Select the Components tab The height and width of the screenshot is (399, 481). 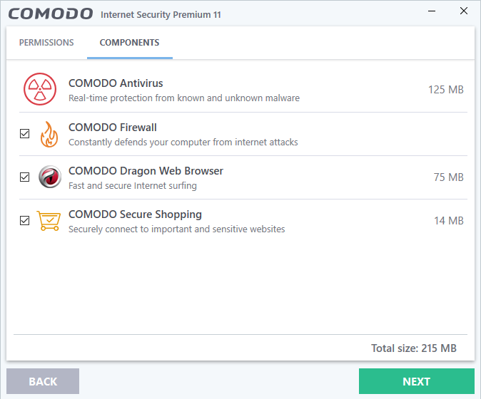pyautogui.click(x=129, y=43)
